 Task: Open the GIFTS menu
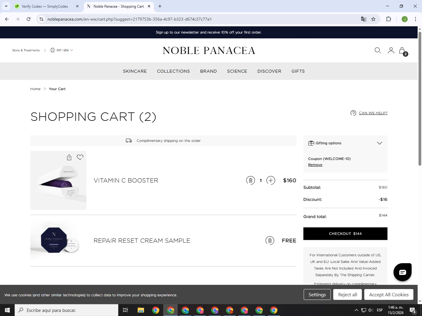click(298, 71)
